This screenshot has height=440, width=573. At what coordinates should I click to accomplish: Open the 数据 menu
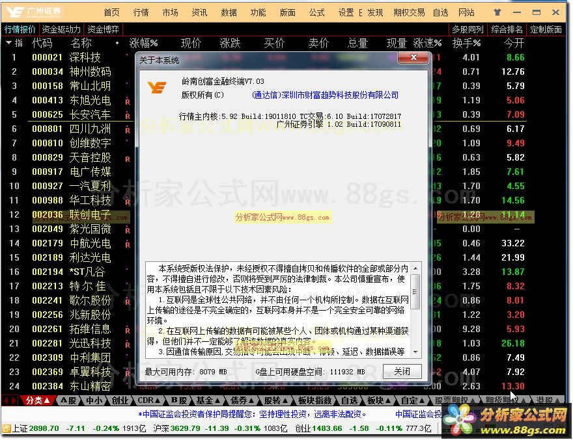pos(229,13)
